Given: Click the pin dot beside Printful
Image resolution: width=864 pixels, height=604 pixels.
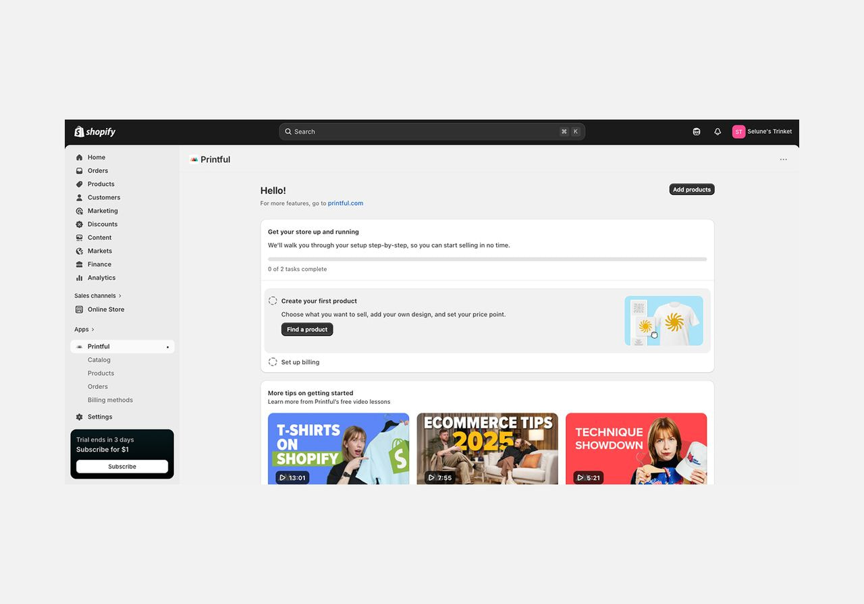Looking at the screenshot, I should [x=167, y=347].
